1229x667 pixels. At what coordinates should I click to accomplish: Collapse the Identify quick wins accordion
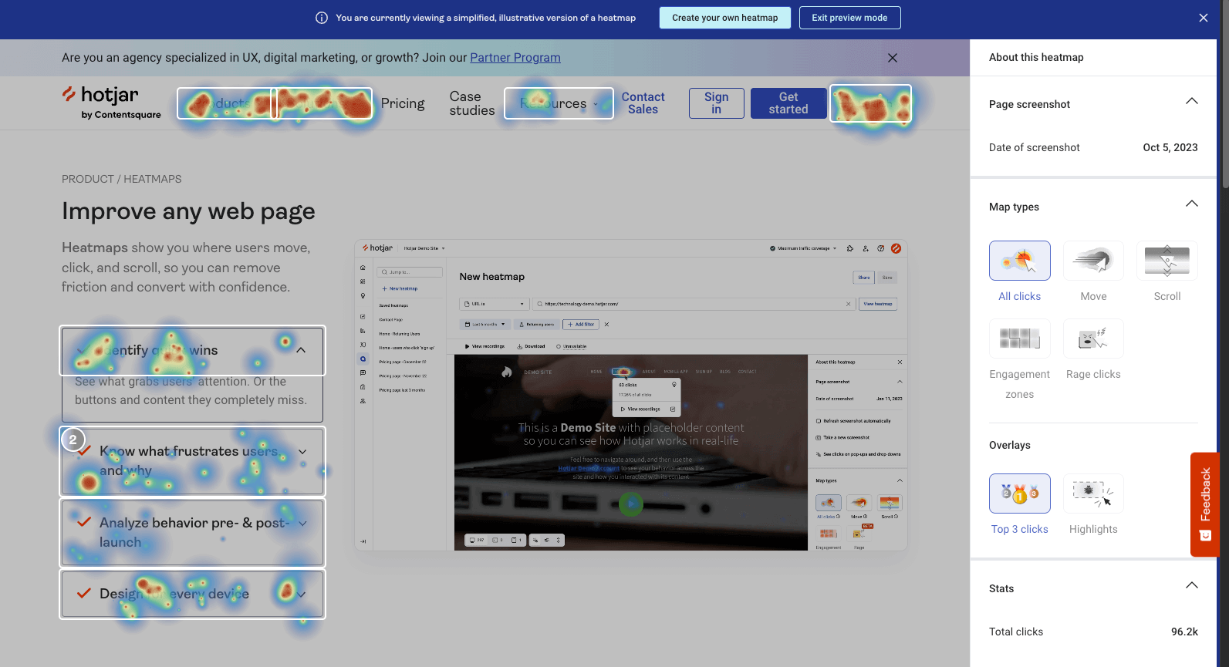pos(301,350)
